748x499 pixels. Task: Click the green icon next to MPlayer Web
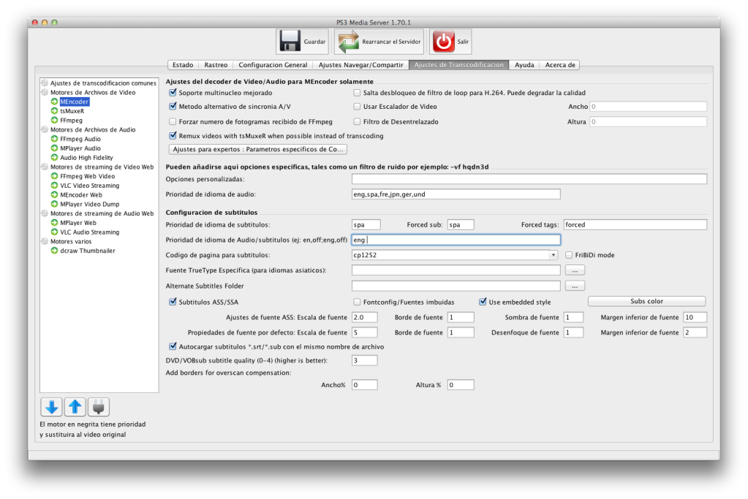coord(54,223)
